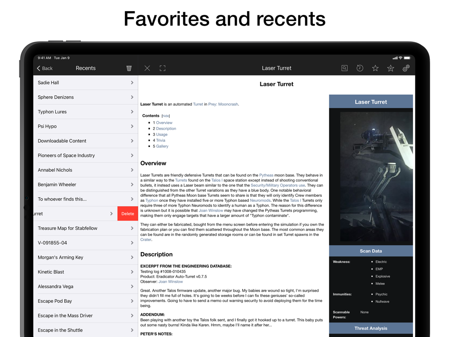Open Benjamin Wheeler entry chevron
This screenshot has height=337, width=449.
tap(132, 185)
